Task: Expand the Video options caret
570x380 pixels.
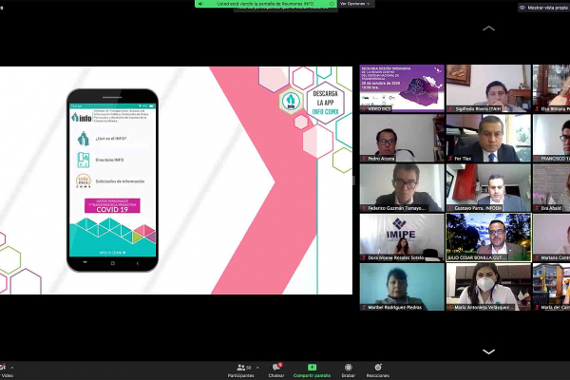Action: click(x=11, y=368)
